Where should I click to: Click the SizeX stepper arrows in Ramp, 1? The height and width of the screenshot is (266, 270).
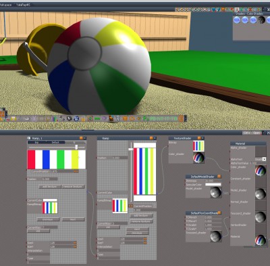click(x=75, y=243)
